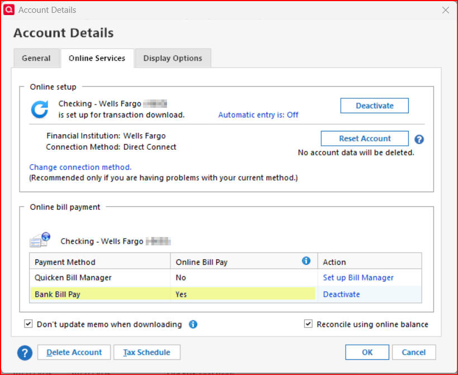Click the 'Yes' value for Bank Bill Pay
The width and height of the screenshot is (458, 375).
click(181, 294)
